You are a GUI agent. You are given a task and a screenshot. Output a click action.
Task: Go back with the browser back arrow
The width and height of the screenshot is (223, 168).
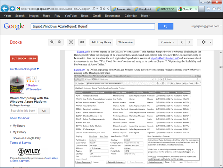(x=5, y=9)
